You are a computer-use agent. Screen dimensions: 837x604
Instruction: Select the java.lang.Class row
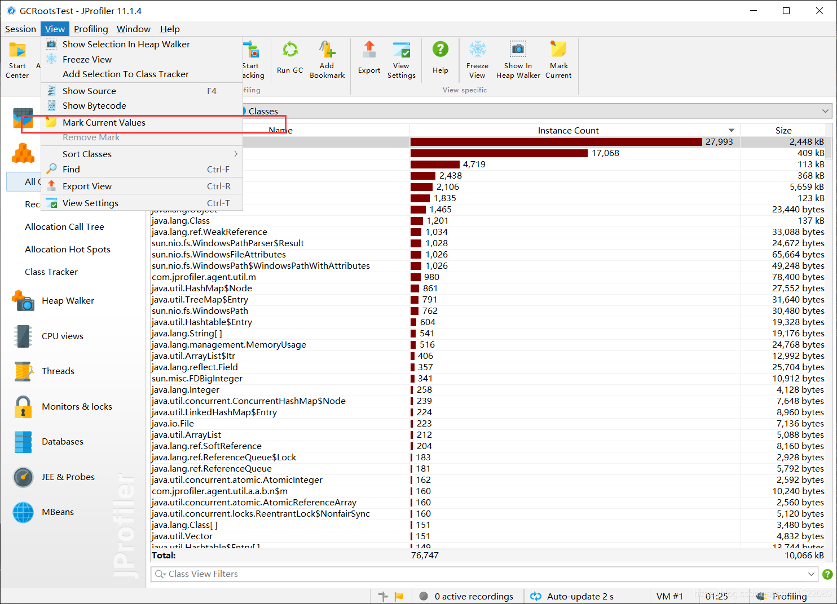point(488,221)
